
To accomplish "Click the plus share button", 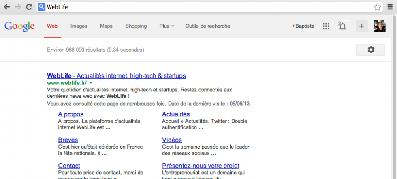I will (362, 26).
